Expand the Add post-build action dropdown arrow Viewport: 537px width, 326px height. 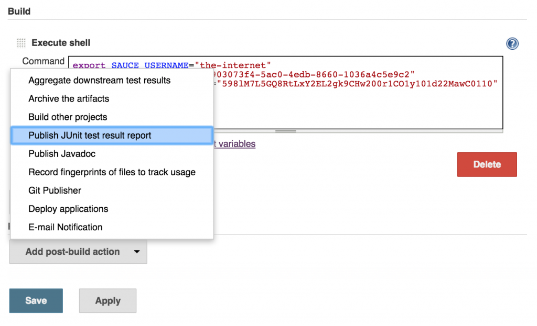[136, 252]
